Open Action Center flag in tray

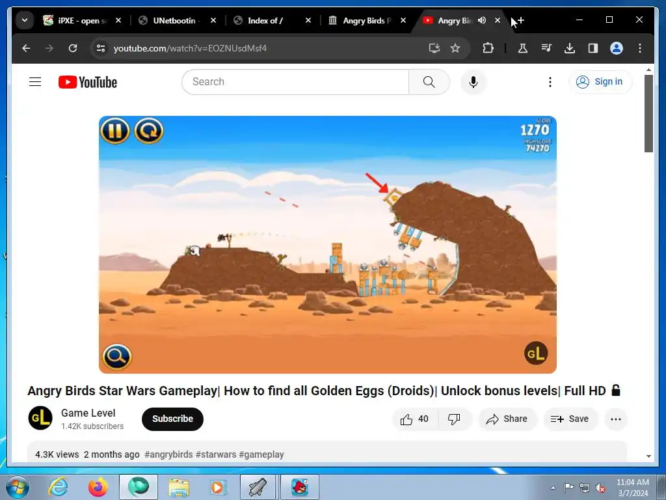(568, 488)
